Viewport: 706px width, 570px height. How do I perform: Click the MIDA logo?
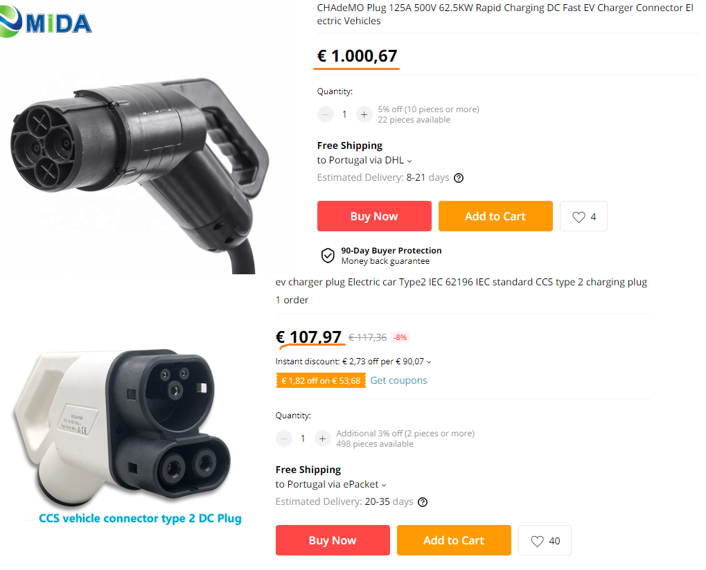pyautogui.click(x=46, y=21)
